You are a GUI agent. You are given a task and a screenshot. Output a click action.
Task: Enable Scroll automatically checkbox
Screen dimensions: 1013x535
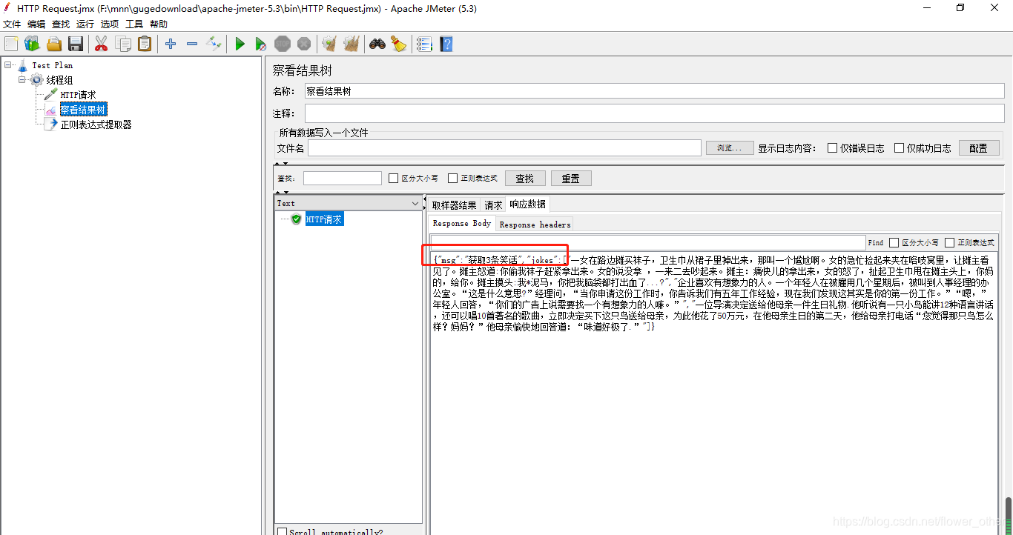click(282, 531)
